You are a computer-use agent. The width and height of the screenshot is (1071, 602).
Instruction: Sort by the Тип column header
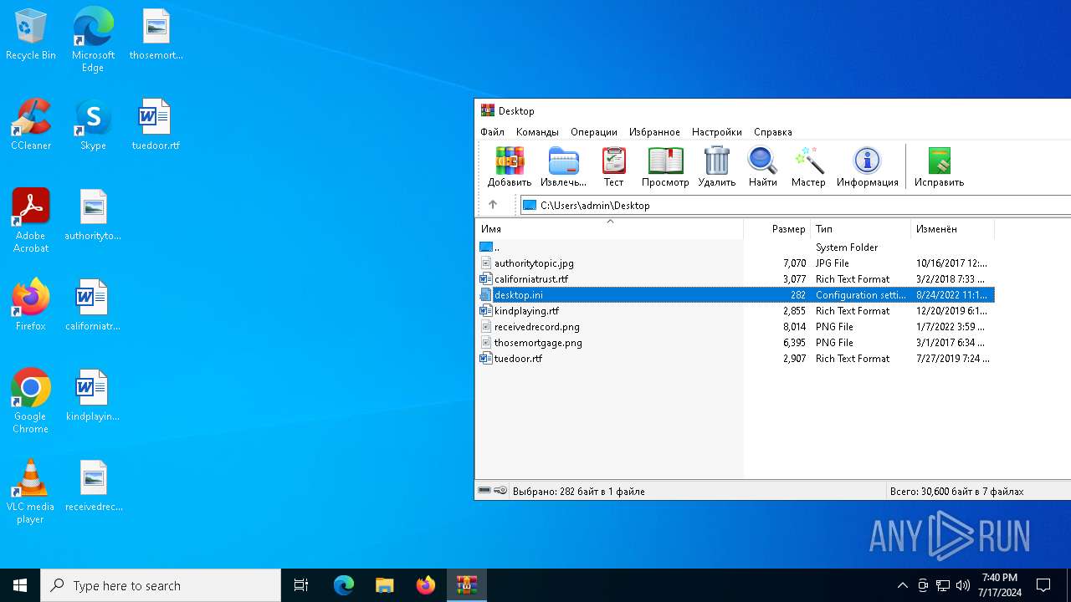[860, 229]
